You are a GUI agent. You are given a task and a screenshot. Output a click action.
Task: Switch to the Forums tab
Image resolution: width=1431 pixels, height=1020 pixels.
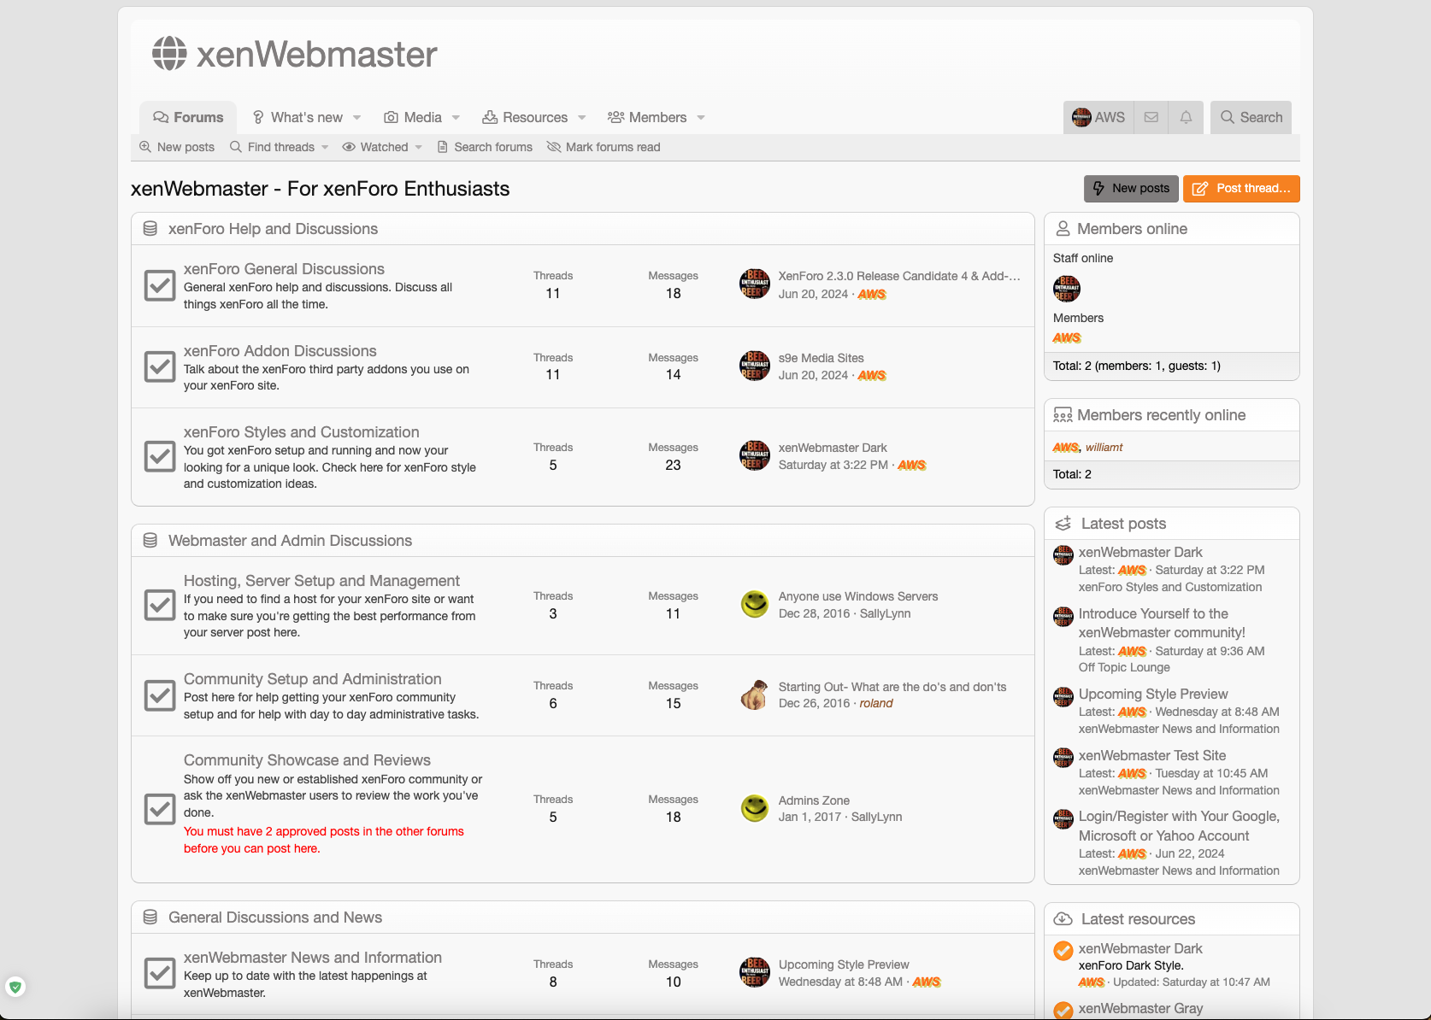(x=188, y=117)
